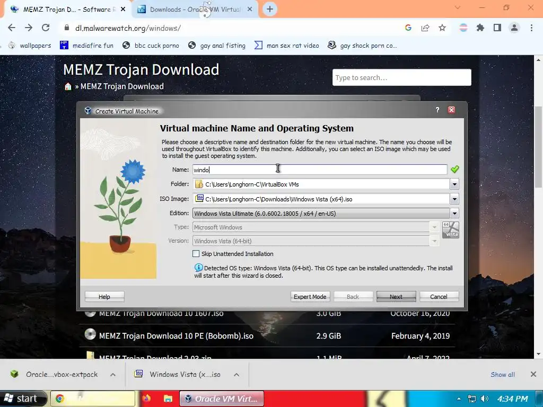Screen dimensions: 543x407
Task: Switch to the MEMZ Trojan Download tab
Action: click(x=66, y=10)
